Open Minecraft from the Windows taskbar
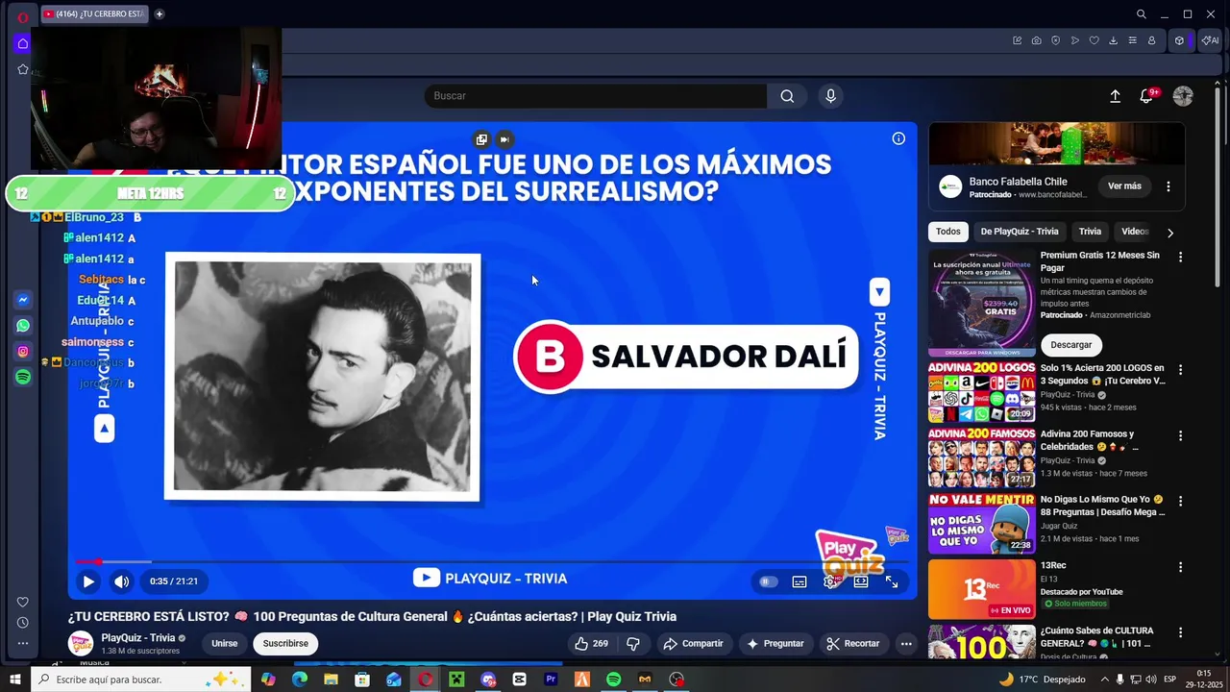 tap(456, 680)
